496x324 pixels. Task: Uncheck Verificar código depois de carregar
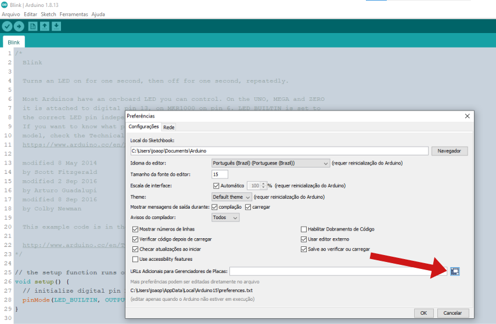pos(135,239)
